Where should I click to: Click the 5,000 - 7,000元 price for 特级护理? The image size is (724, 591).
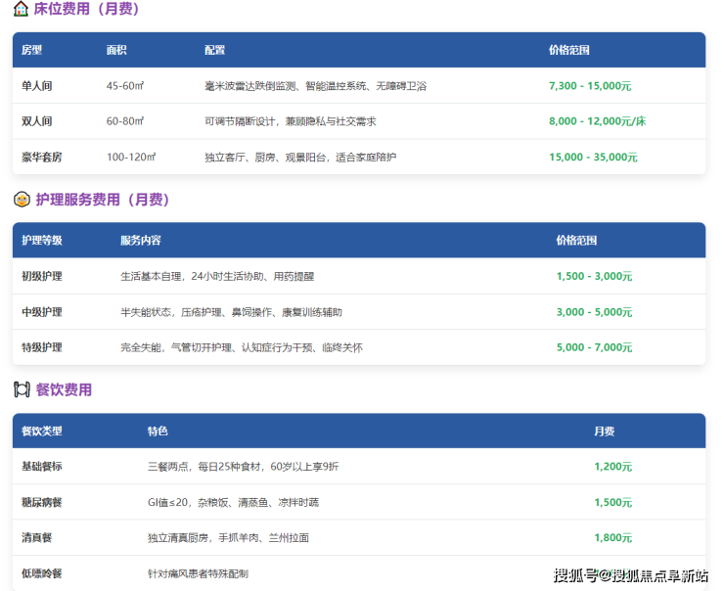pyautogui.click(x=594, y=347)
